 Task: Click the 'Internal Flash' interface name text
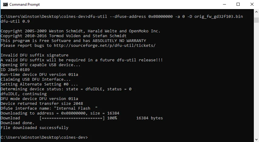pos(75,108)
